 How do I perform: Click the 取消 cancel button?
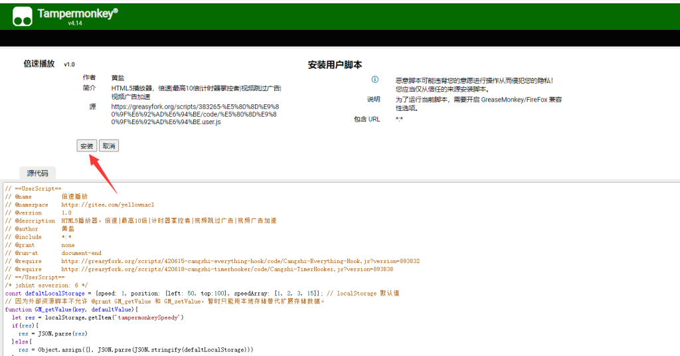click(x=109, y=145)
